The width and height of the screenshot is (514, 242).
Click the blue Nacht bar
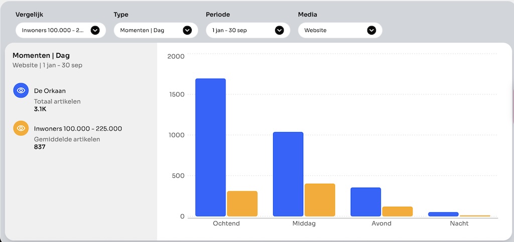[443, 214]
